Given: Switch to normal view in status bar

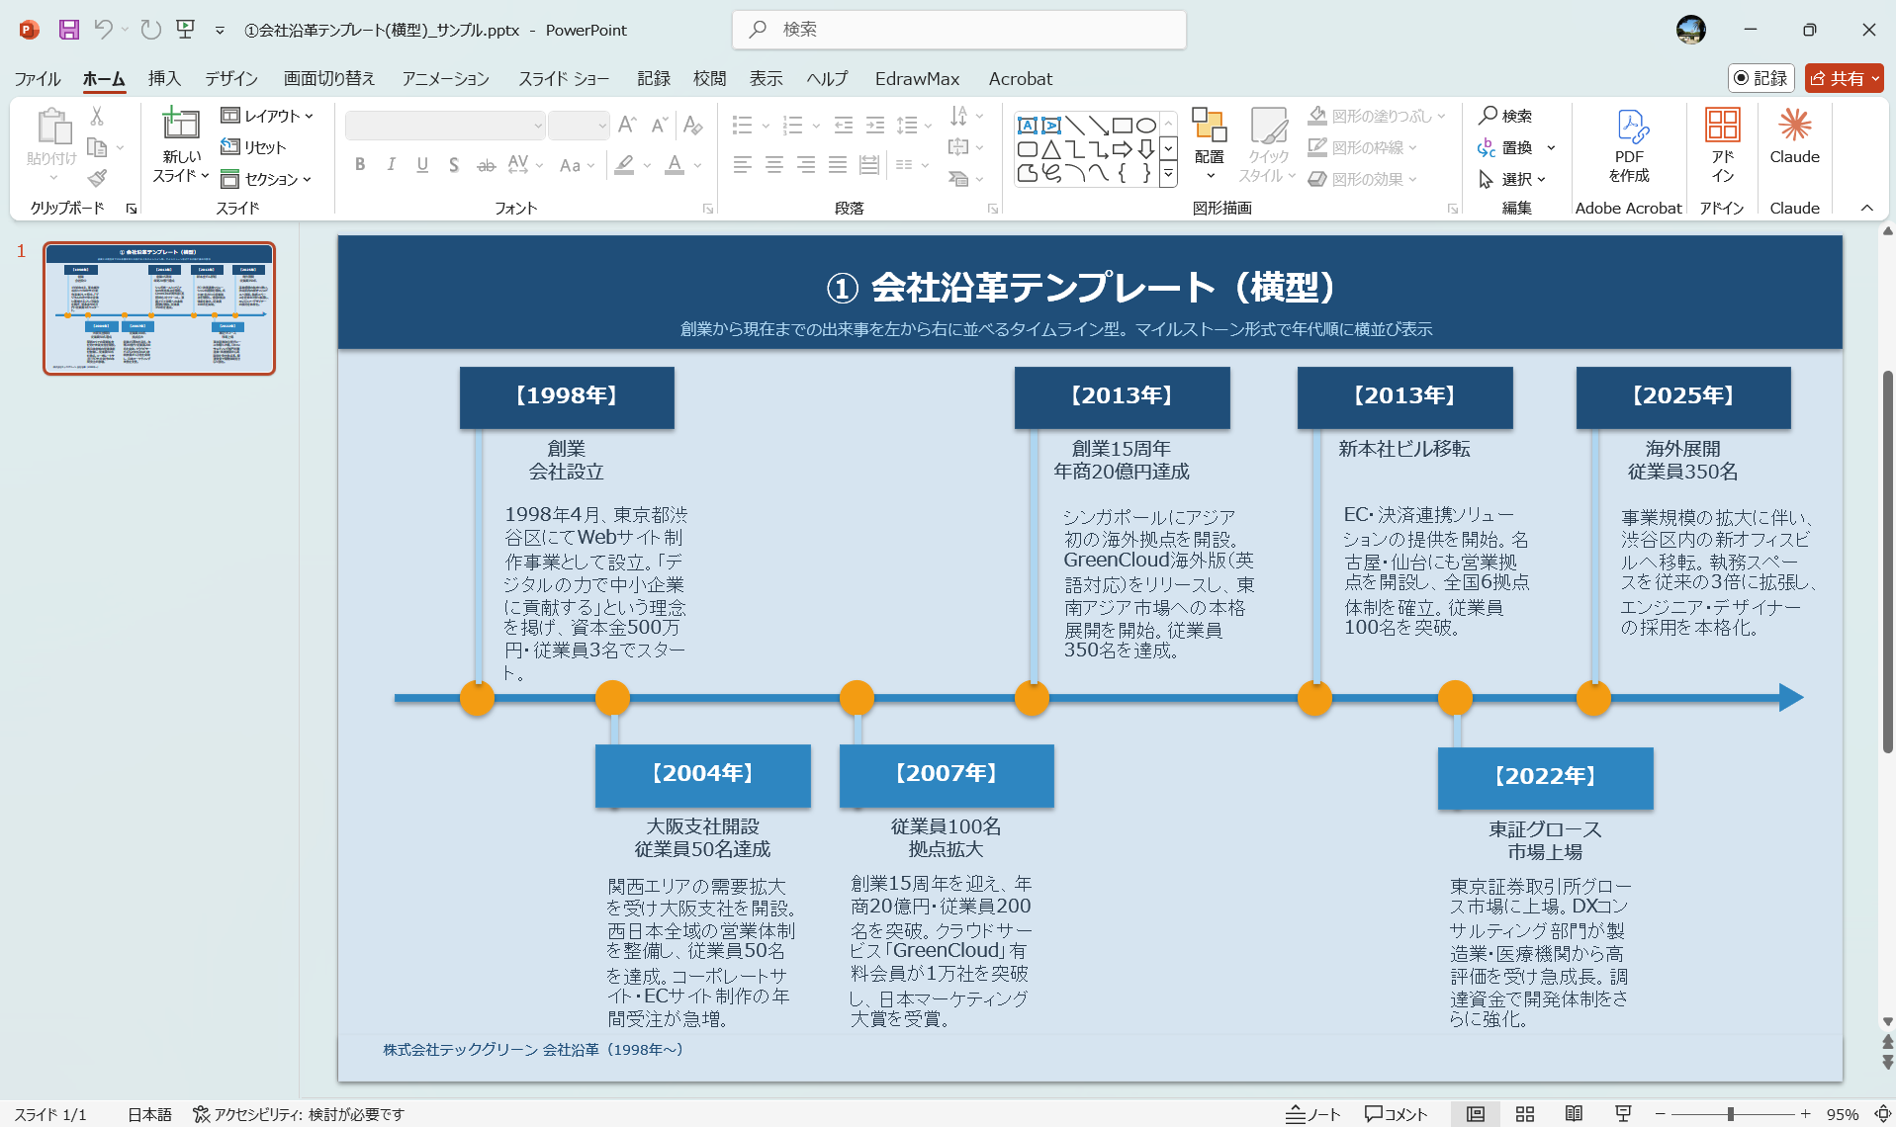Looking at the screenshot, I should coord(1476,1114).
